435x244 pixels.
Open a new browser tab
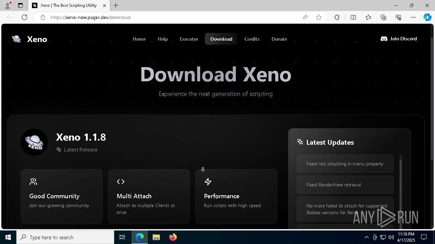point(116,5)
